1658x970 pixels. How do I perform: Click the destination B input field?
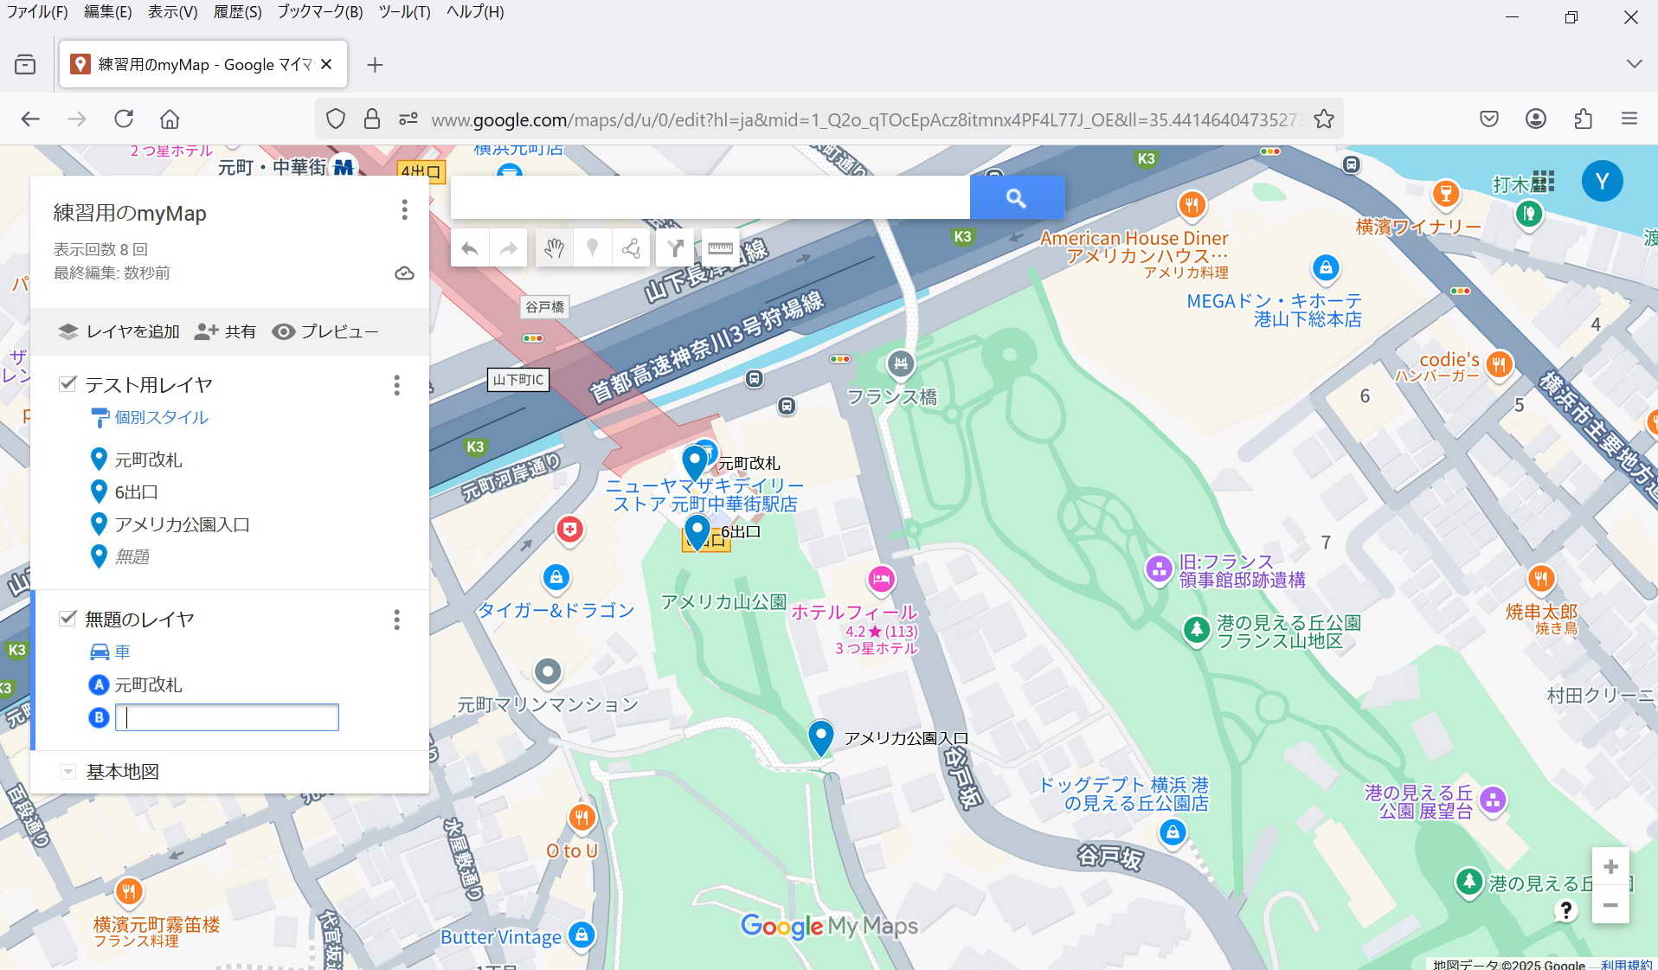tap(228, 717)
